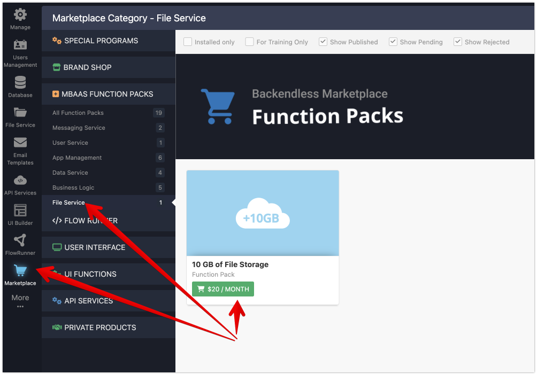Expand the PRIVATE PRODUCTS section
This screenshot has width=537, height=375.
tap(109, 327)
